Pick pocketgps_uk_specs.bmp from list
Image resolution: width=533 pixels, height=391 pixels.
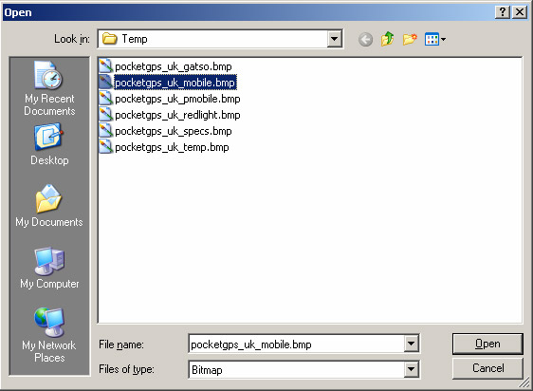(x=166, y=131)
